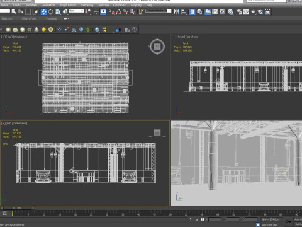This screenshot has height=227, width=302.
Task: Open Rendered Frame Window
Action: click(x=246, y=11)
